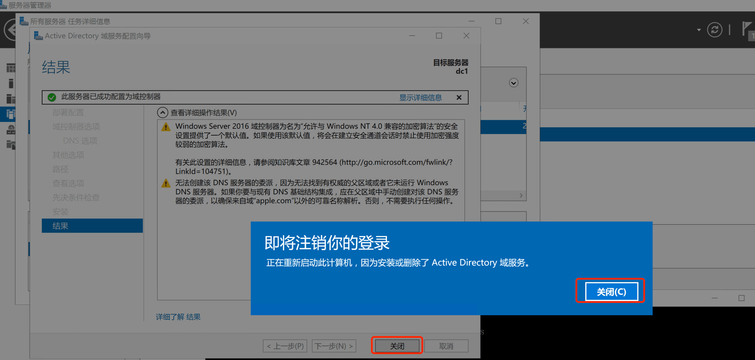The height and width of the screenshot is (360, 755).
Task: Click the Previous step (P) button
Action: point(285,346)
